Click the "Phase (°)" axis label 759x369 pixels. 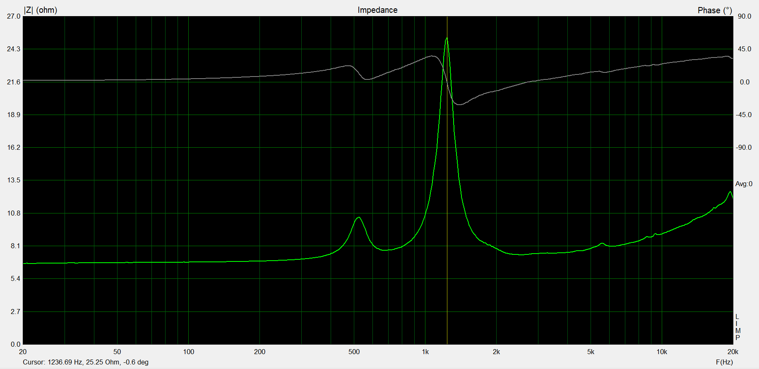click(715, 10)
